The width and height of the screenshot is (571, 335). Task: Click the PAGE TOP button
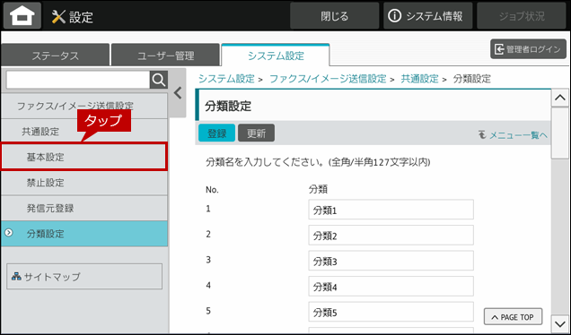pos(513,317)
